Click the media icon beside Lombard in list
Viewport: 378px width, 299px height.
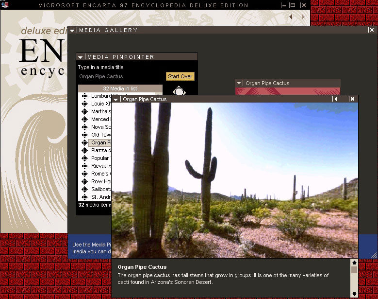point(85,96)
